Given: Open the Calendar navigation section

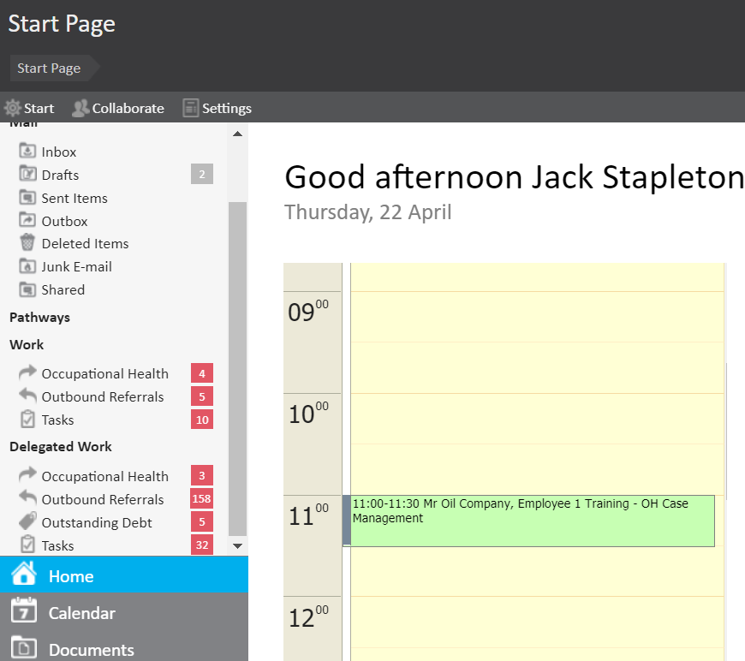Looking at the screenshot, I should point(81,613).
